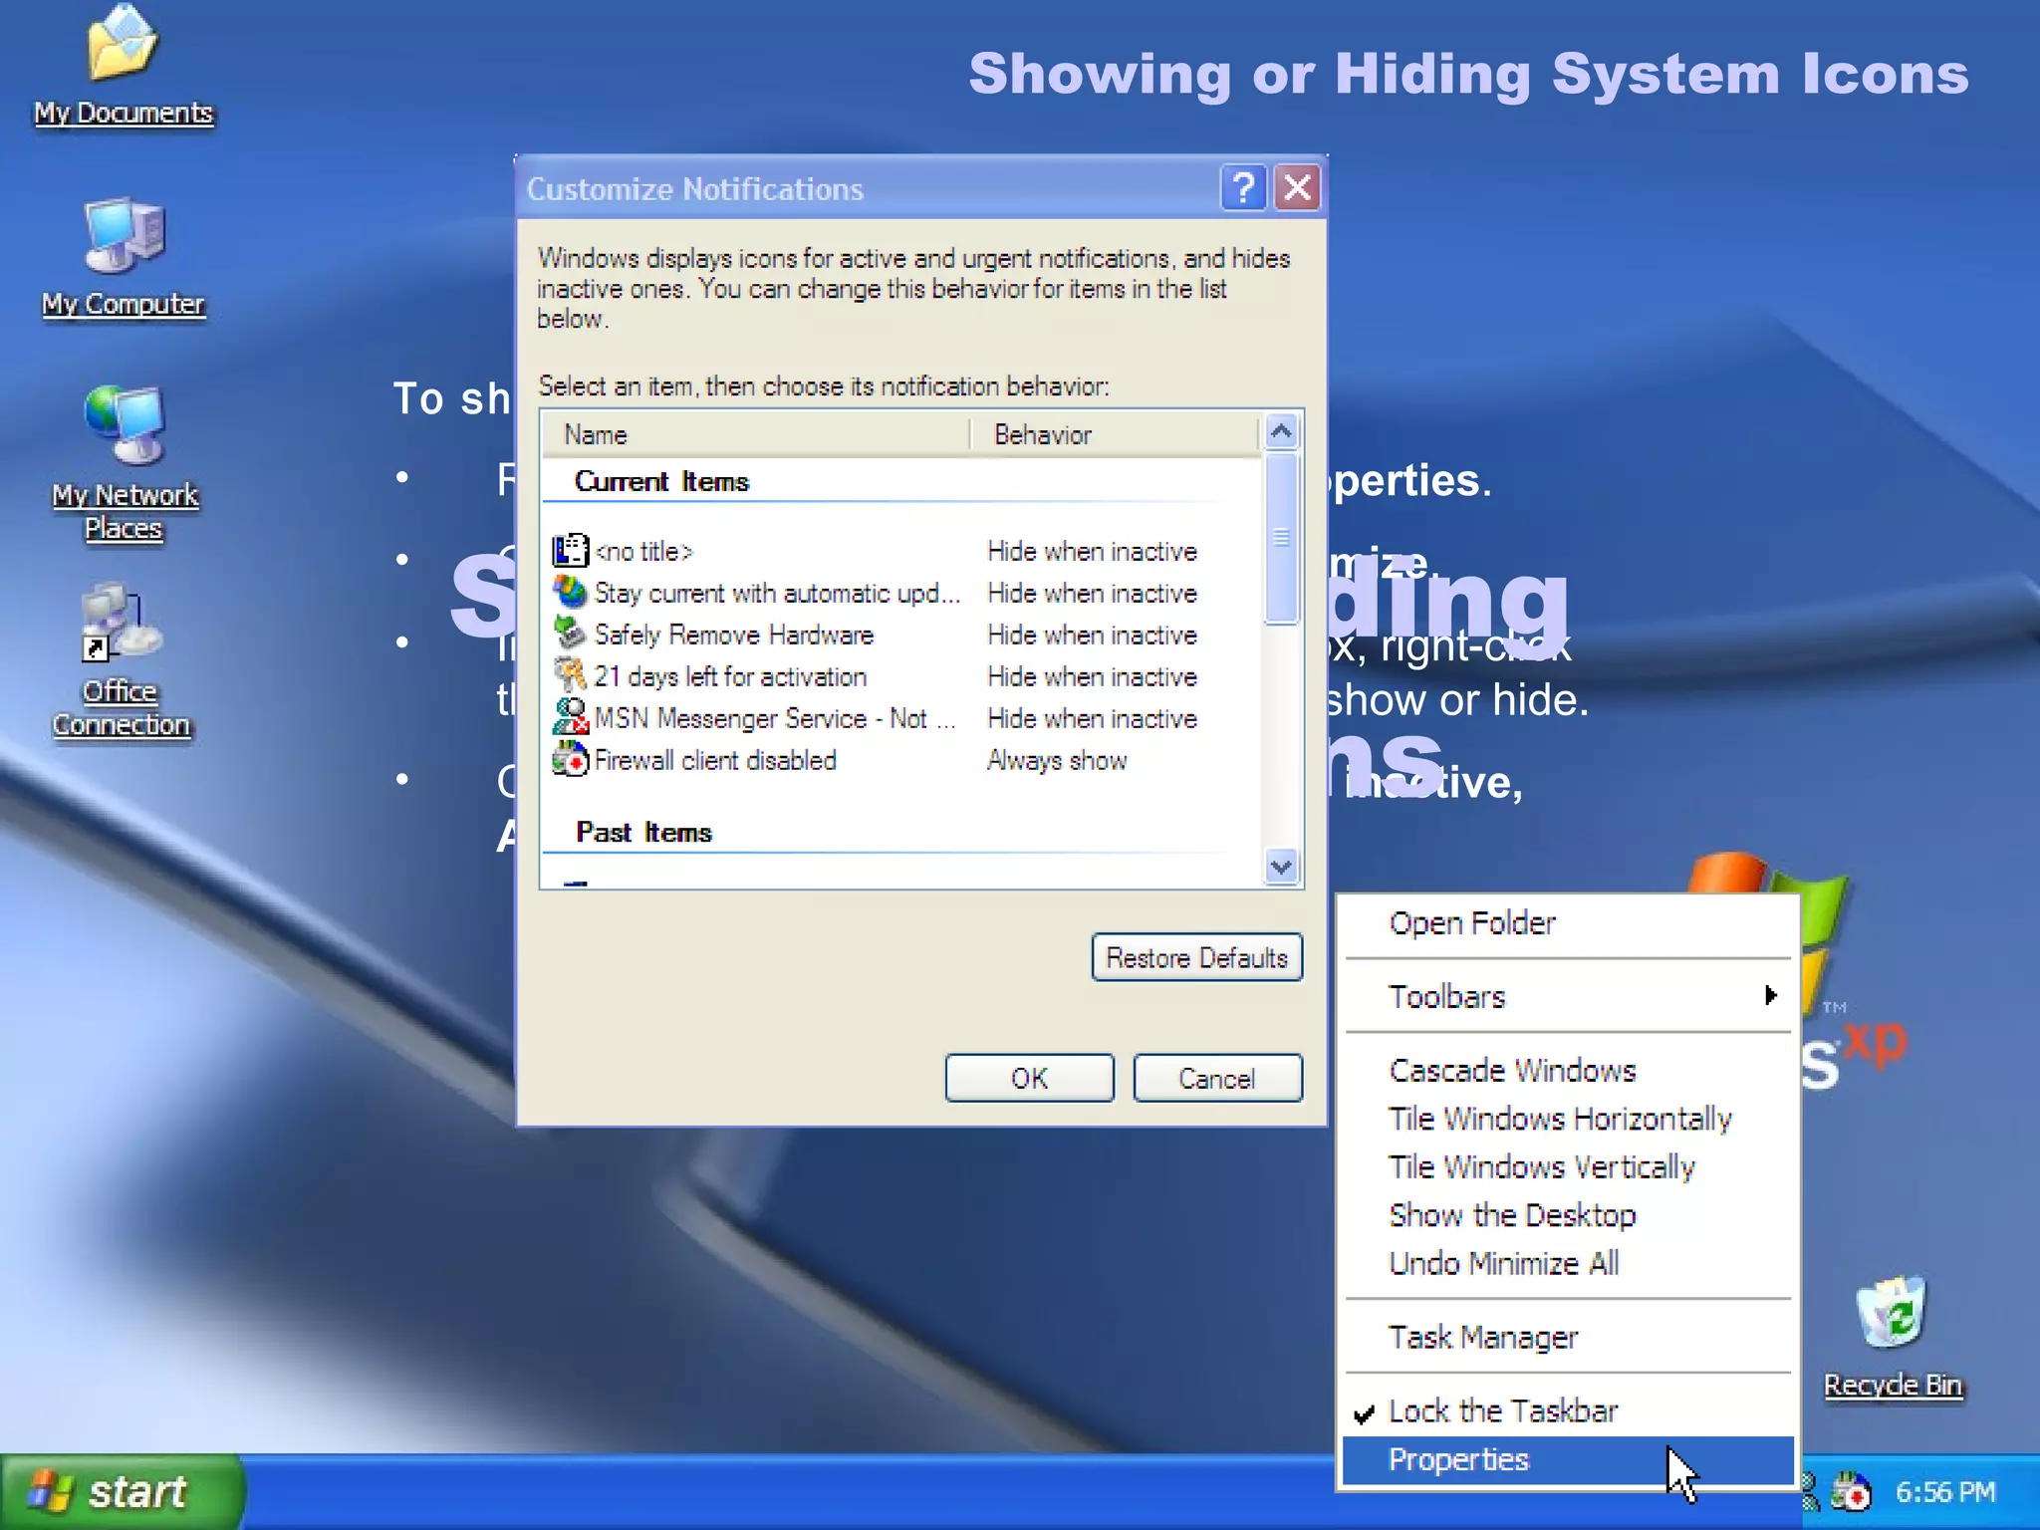The height and width of the screenshot is (1530, 2040).
Task: Click the activation keys icon
Action: 571,676
